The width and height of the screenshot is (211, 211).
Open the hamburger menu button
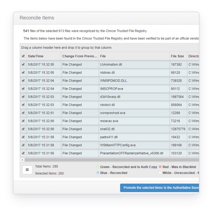(x=27, y=170)
